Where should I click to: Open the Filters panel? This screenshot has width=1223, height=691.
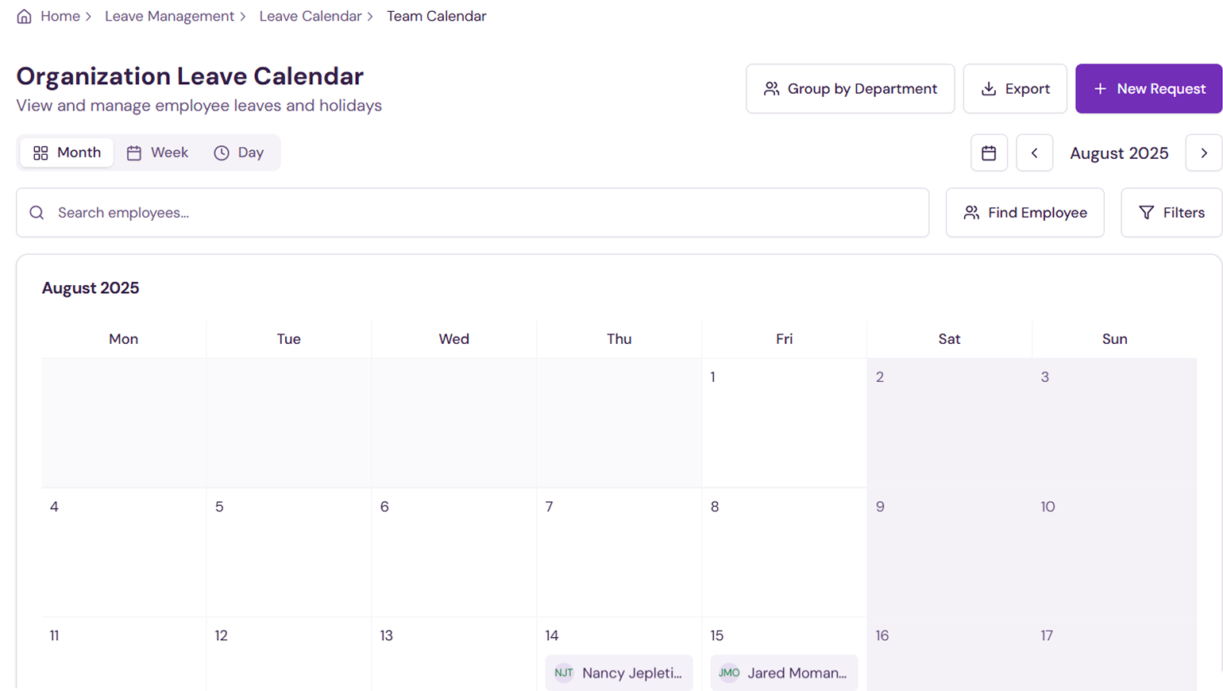point(1171,213)
